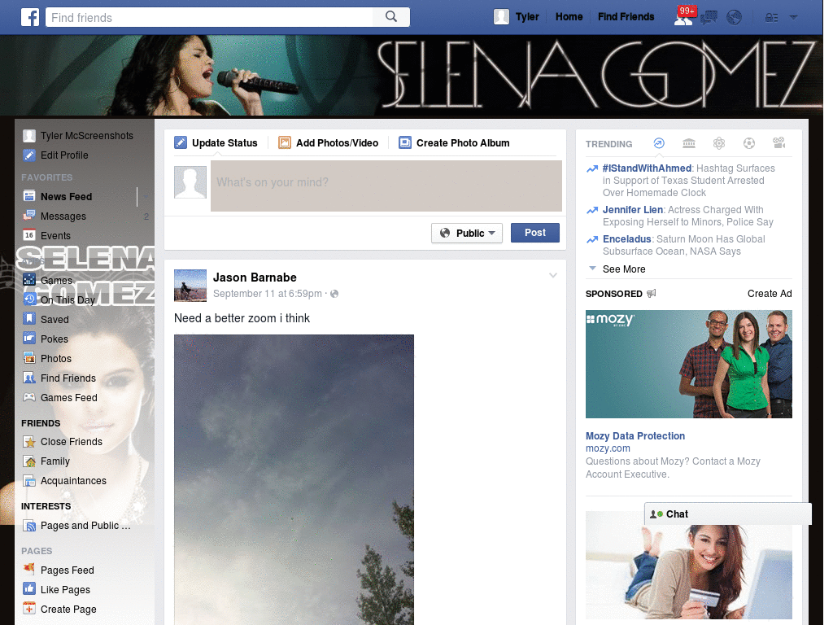The height and width of the screenshot is (625, 833).
Task: Expand See More under Trending
Action: (623, 269)
